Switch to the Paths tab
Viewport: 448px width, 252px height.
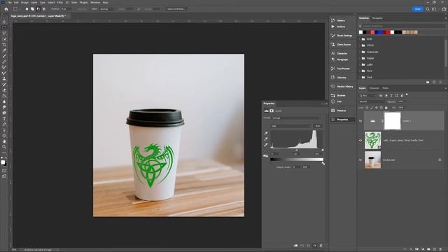(x=386, y=88)
